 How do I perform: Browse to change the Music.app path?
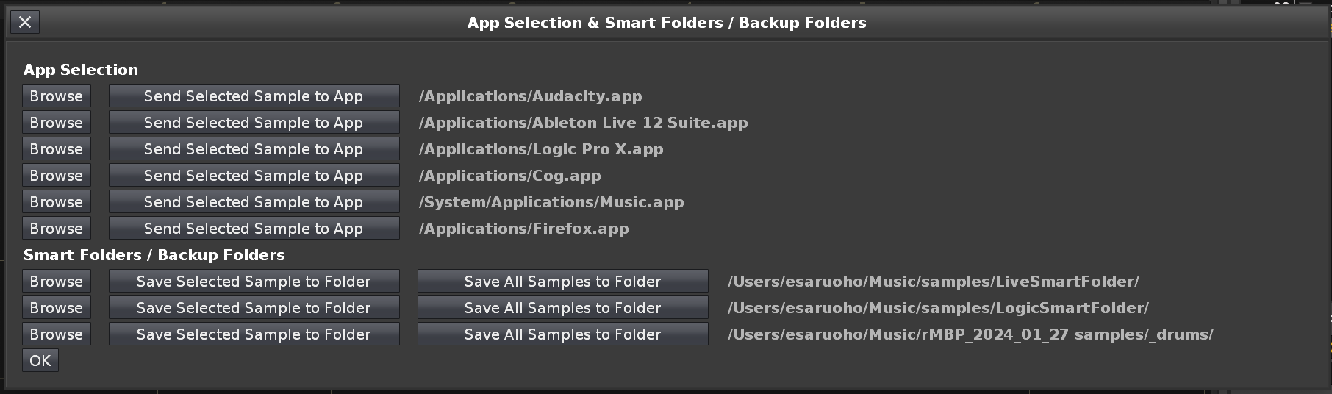[57, 202]
